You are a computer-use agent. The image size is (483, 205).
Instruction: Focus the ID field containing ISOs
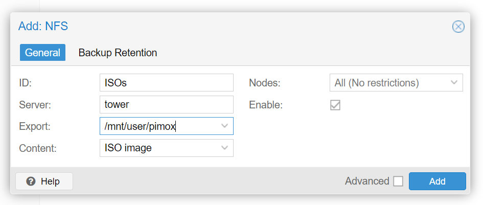[166, 83]
